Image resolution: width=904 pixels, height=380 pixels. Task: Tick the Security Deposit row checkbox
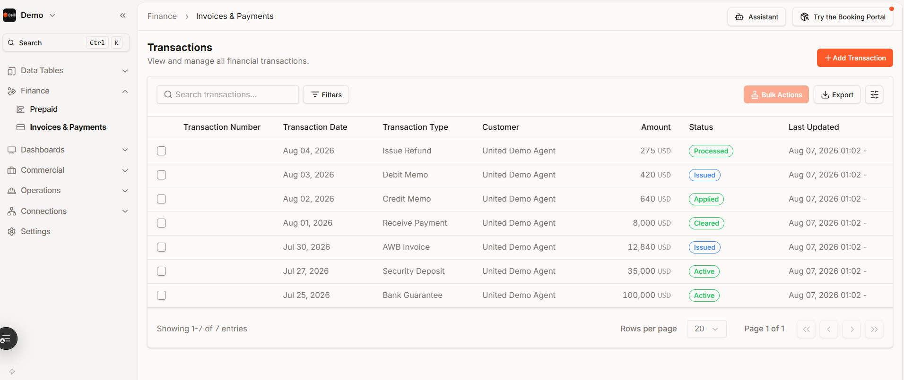point(162,271)
